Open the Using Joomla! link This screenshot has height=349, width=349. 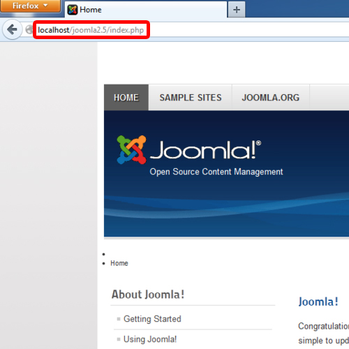tap(150, 339)
